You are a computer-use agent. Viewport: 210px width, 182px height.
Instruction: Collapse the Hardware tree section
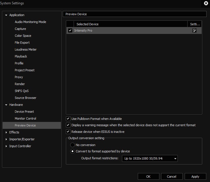pos(6,105)
